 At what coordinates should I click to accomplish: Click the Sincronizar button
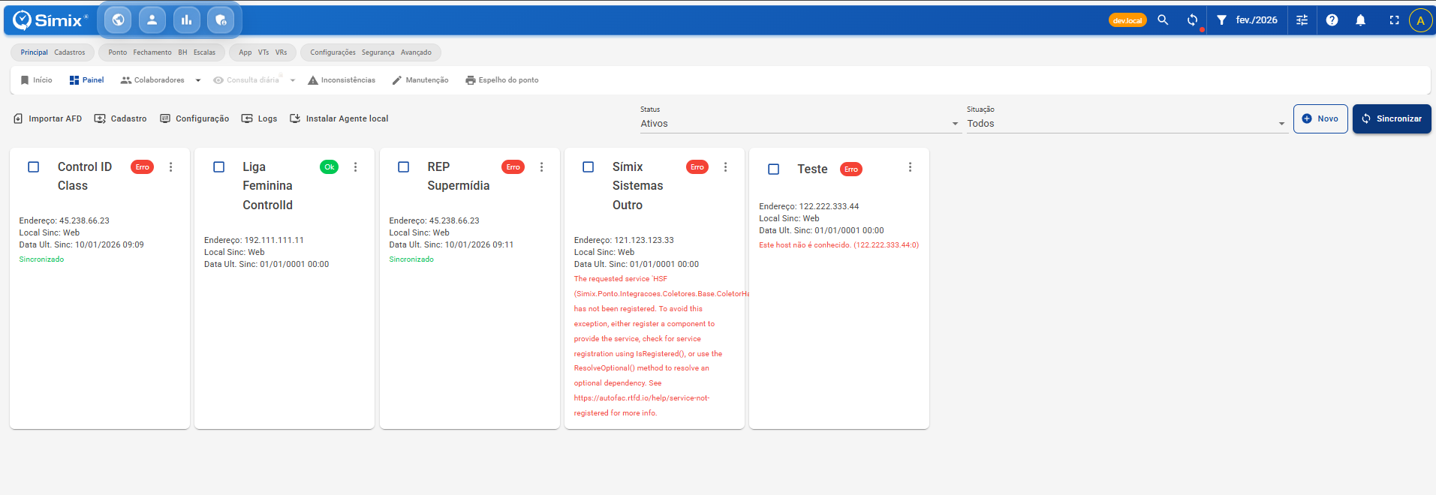pos(1392,118)
